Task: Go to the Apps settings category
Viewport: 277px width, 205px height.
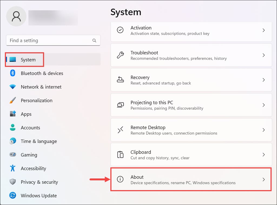Action: click(26, 114)
